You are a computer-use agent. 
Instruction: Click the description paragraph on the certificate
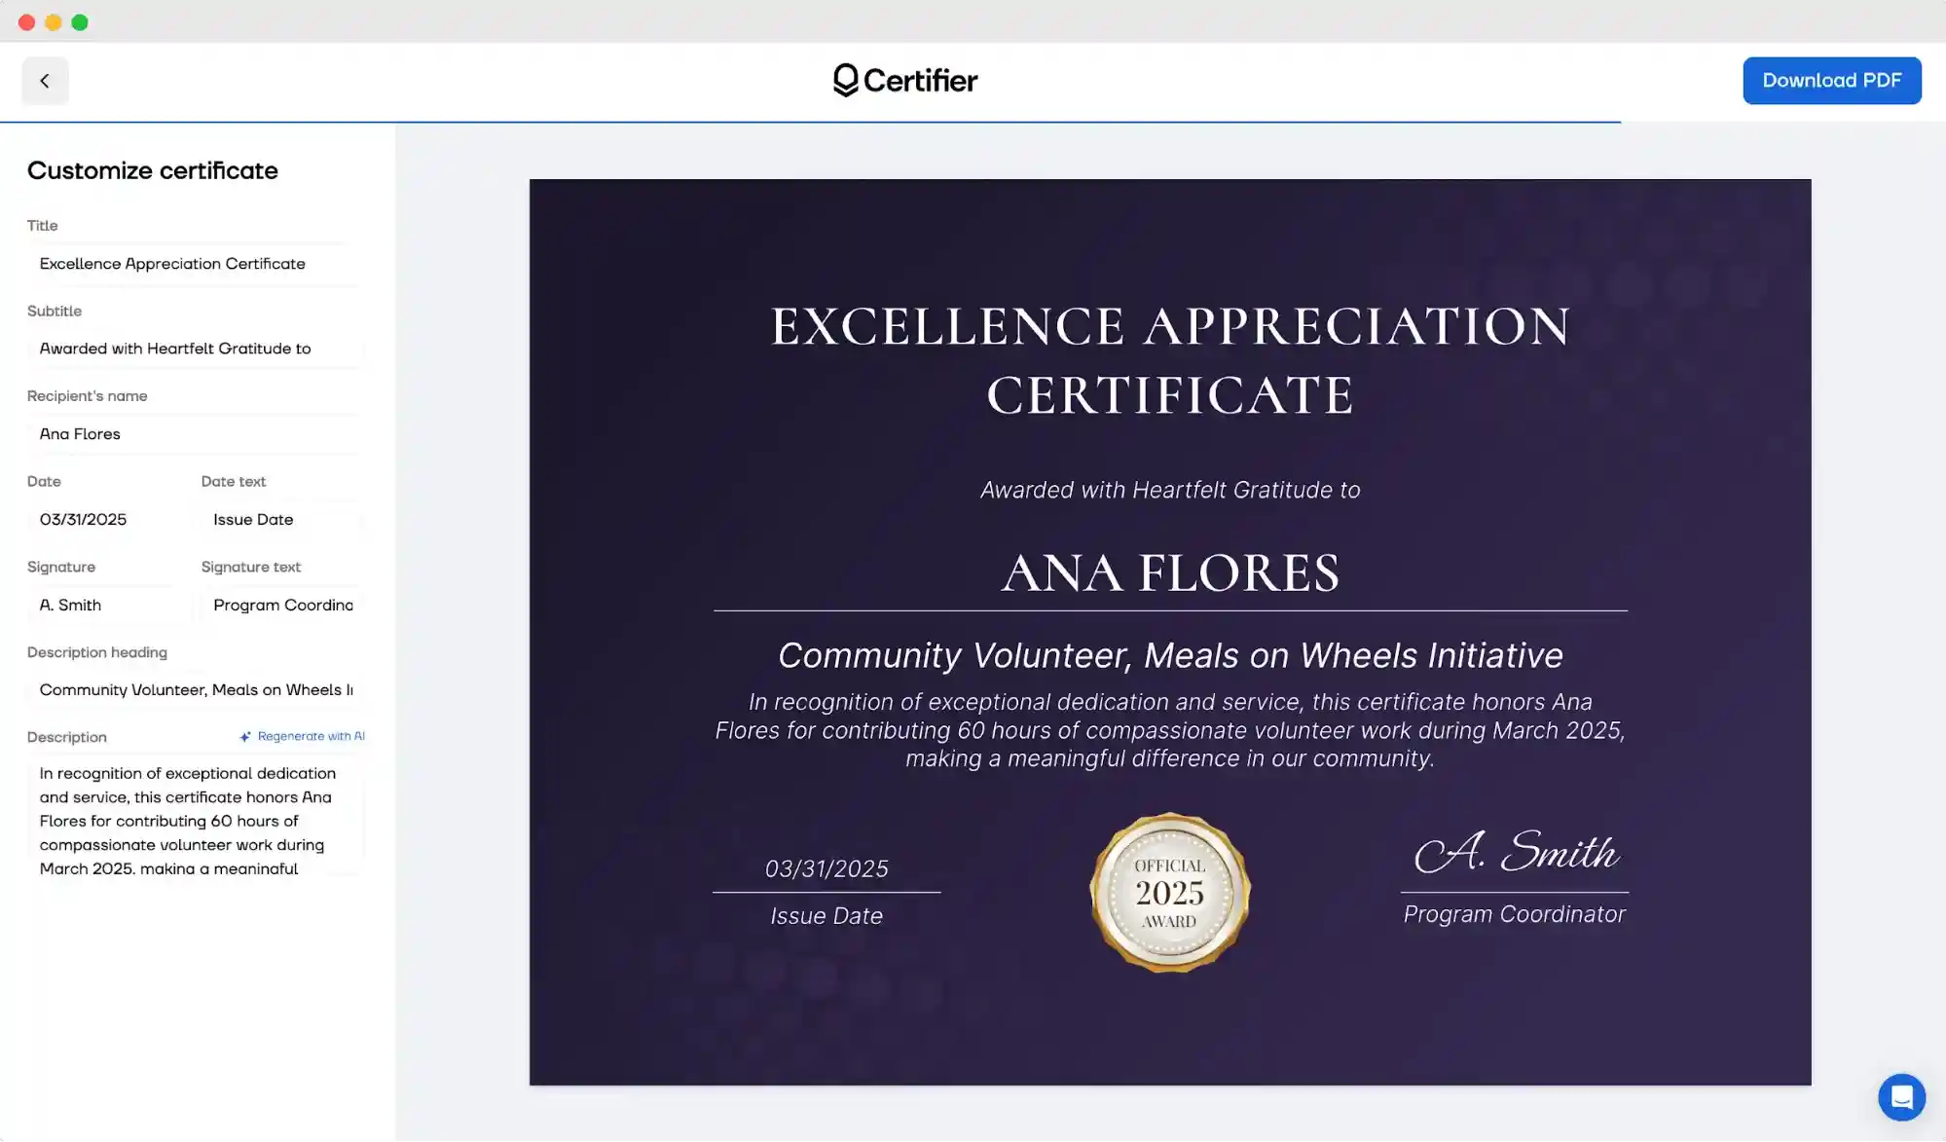pos(1170,730)
